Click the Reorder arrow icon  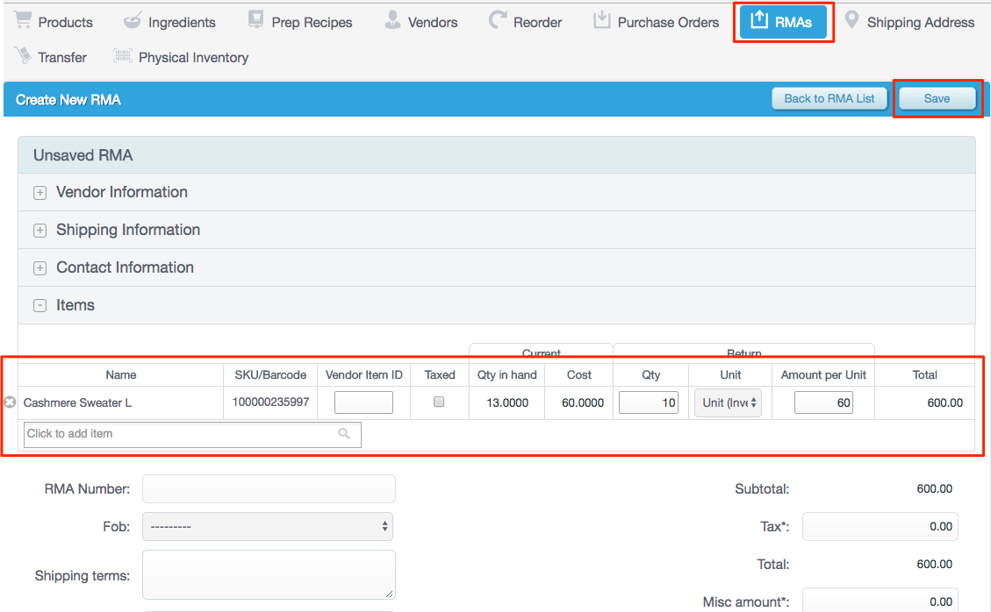coord(499,21)
